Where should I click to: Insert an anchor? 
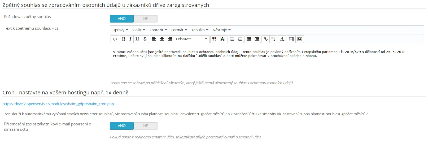(x=282, y=39)
